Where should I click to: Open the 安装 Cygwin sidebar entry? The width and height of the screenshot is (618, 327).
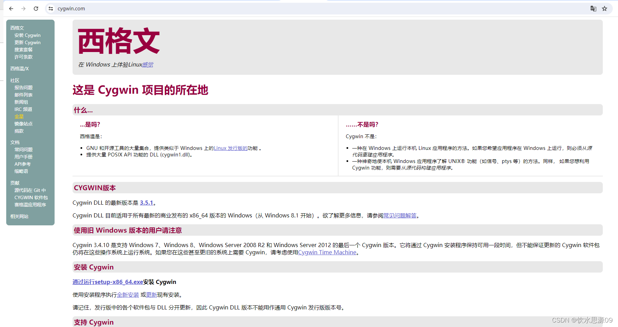pyautogui.click(x=28, y=35)
